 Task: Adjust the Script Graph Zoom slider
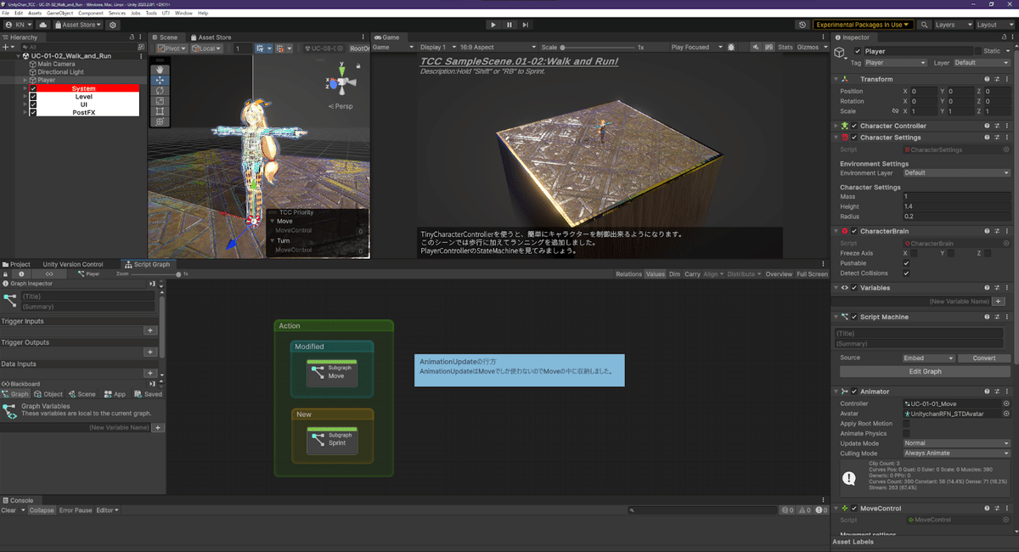point(156,274)
